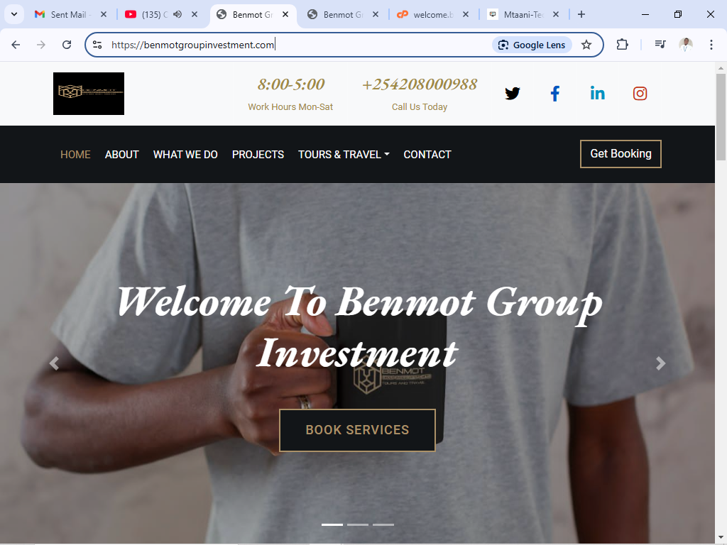The height and width of the screenshot is (545, 727).
Task: Open the Facebook icon link
Action: [554, 94]
